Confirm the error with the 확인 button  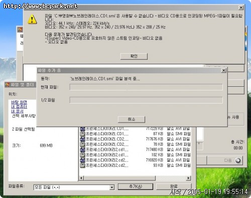(x=134, y=56)
